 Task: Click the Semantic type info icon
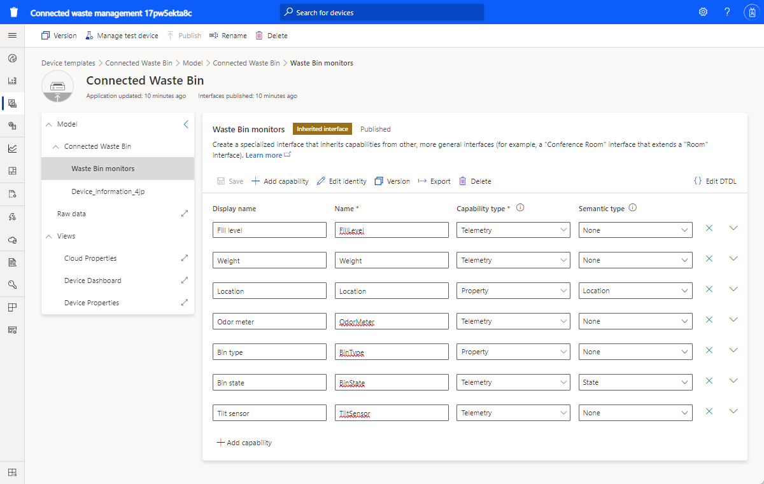(633, 208)
